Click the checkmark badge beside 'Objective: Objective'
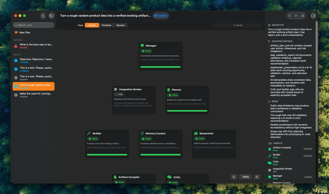Viewport: 329px width, 194px height. coord(16,60)
